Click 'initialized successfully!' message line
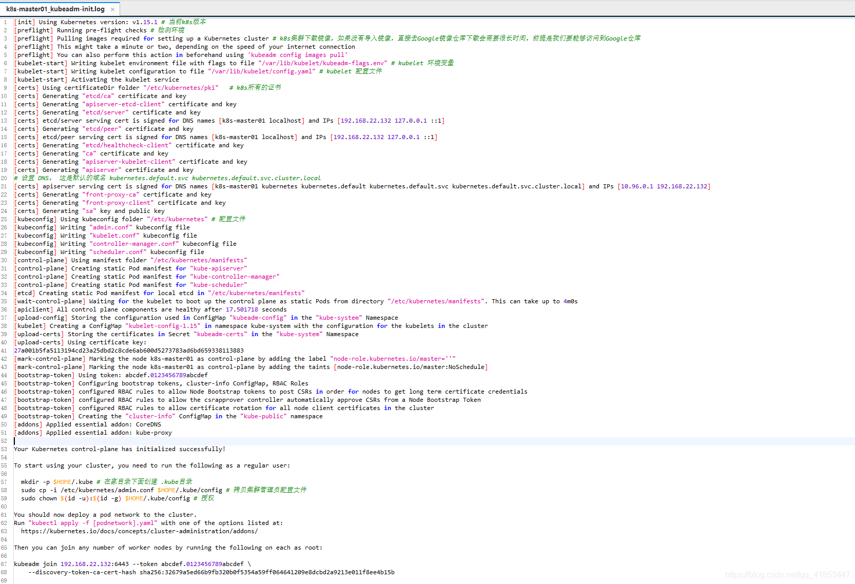This screenshot has width=855, height=584. coord(120,449)
